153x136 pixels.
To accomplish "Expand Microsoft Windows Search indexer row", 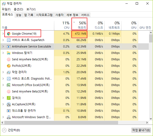I will coord(3,117).
